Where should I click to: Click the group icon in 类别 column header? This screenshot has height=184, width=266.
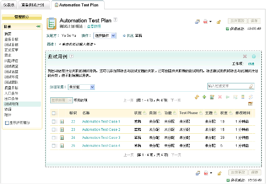click(160, 113)
